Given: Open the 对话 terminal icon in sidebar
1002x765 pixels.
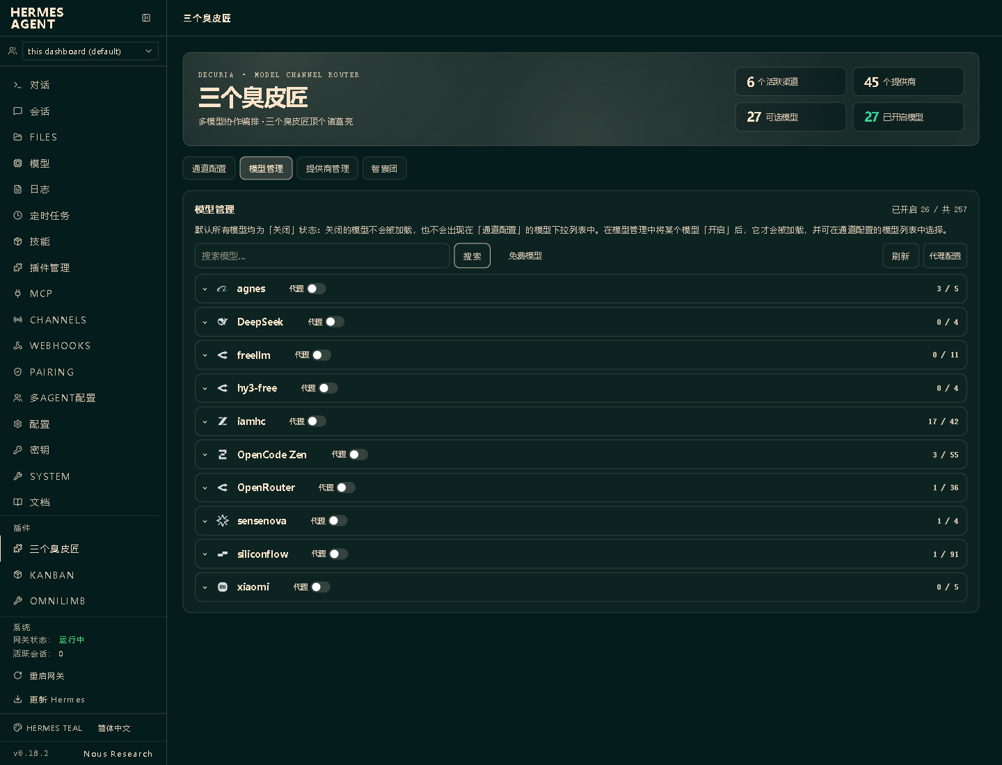Looking at the screenshot, I should click(18, 85).
